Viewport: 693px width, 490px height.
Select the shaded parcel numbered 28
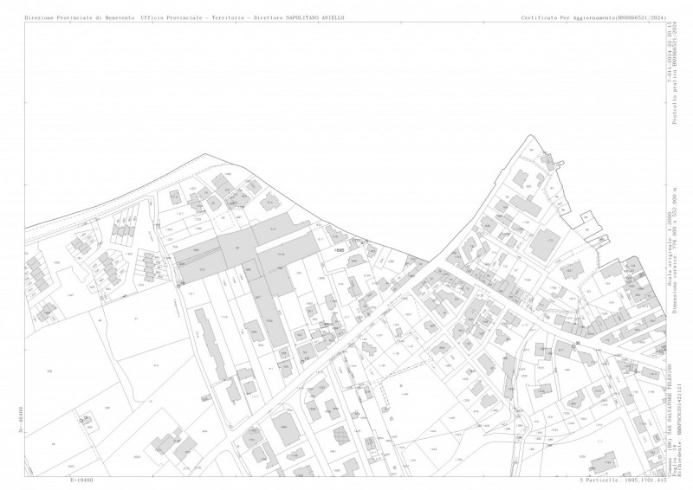click(x=237, y=248)
